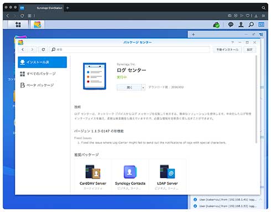Toggle the DSM widgets panel icon
The image size is (271, 212).
pyautogui.click(x=261, y=24)
